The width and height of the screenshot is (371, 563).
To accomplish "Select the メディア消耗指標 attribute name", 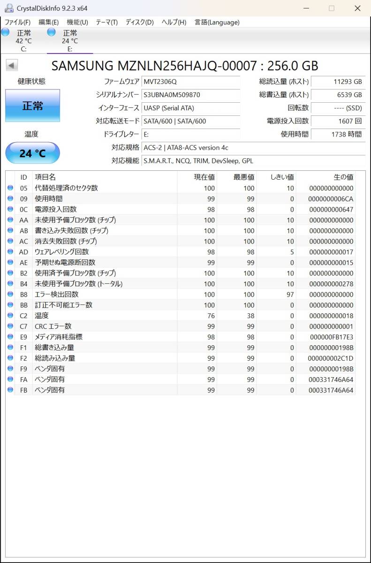I will [x=59, y=337].
